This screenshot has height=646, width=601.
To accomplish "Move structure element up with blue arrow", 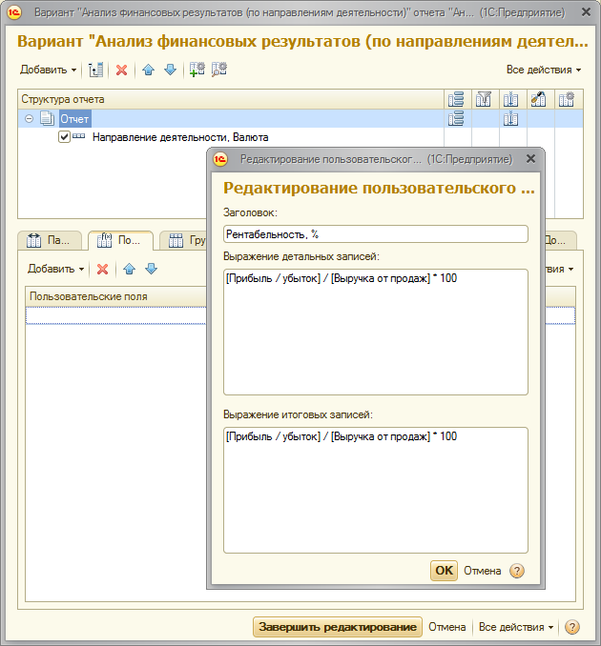I will pyautogui.click(x=149, y=71).
